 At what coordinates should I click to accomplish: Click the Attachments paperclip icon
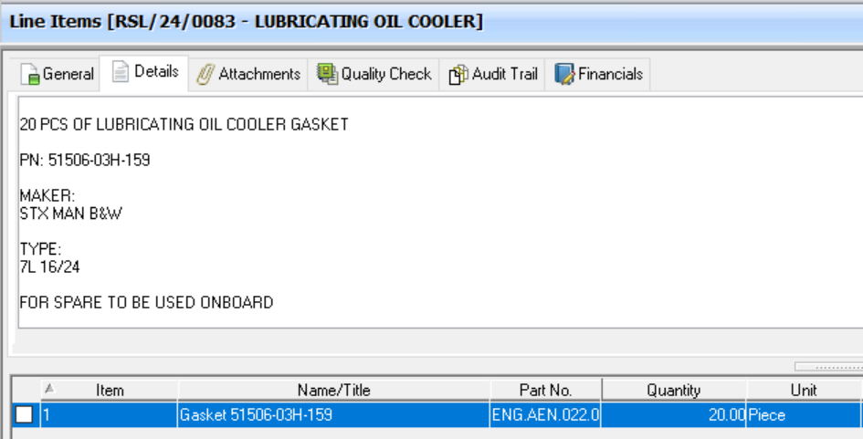pyautogui.click(x=205, y=75)
